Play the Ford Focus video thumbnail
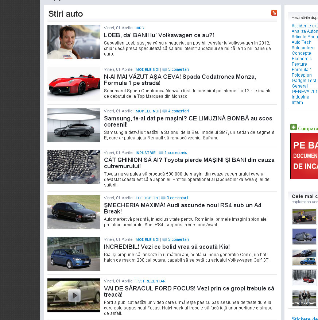 pyautogui.click(x=74, y=295)
